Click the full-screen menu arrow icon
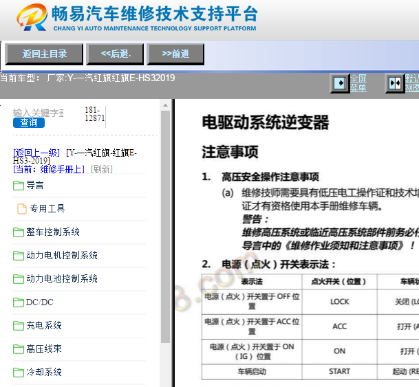This screenshot has height=387, width=419. coord(340,83)
